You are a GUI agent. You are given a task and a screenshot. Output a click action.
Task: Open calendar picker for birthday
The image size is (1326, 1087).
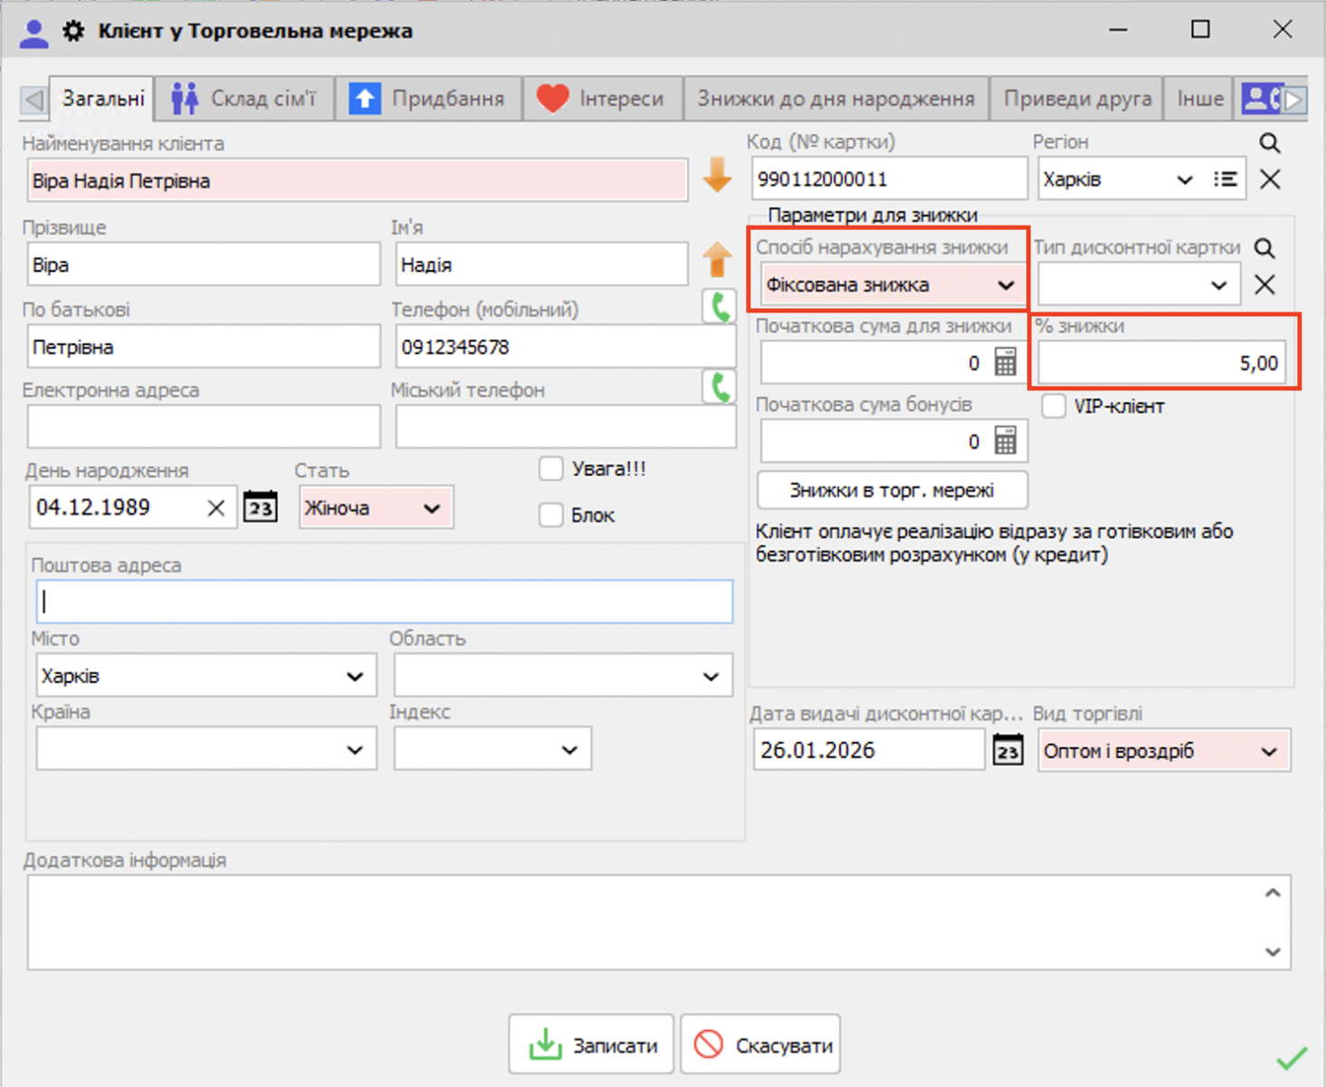[x=260, y=507]
